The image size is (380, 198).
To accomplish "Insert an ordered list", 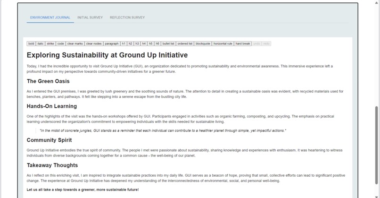I will click(x=185, y=44).
